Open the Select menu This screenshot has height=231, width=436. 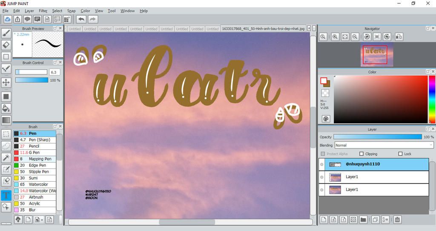[57, 11]
